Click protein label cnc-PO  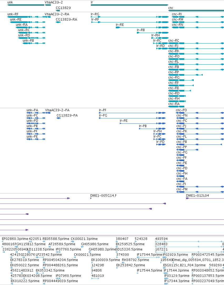(181, 110)
